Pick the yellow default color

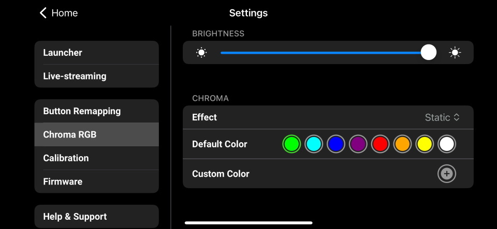(425, 144)
